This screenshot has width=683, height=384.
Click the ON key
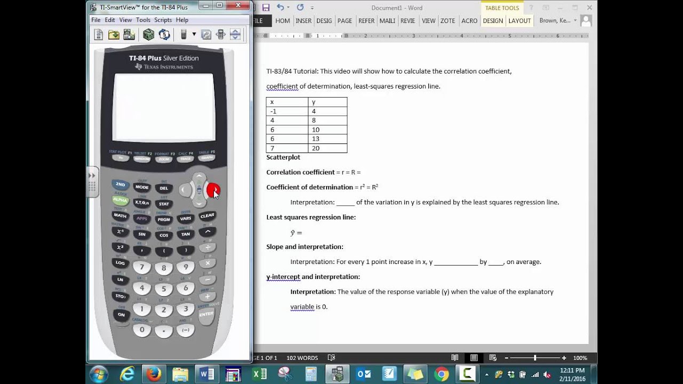(121, 315)
